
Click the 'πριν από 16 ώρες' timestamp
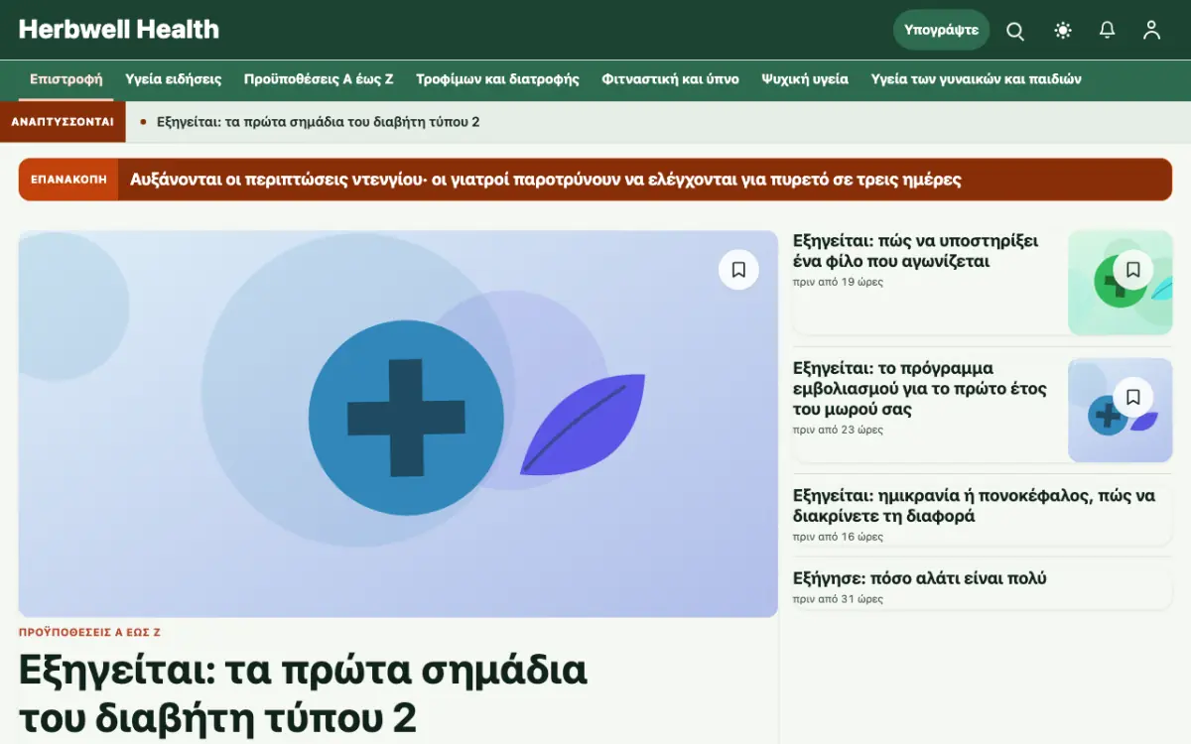click(838, 538)
